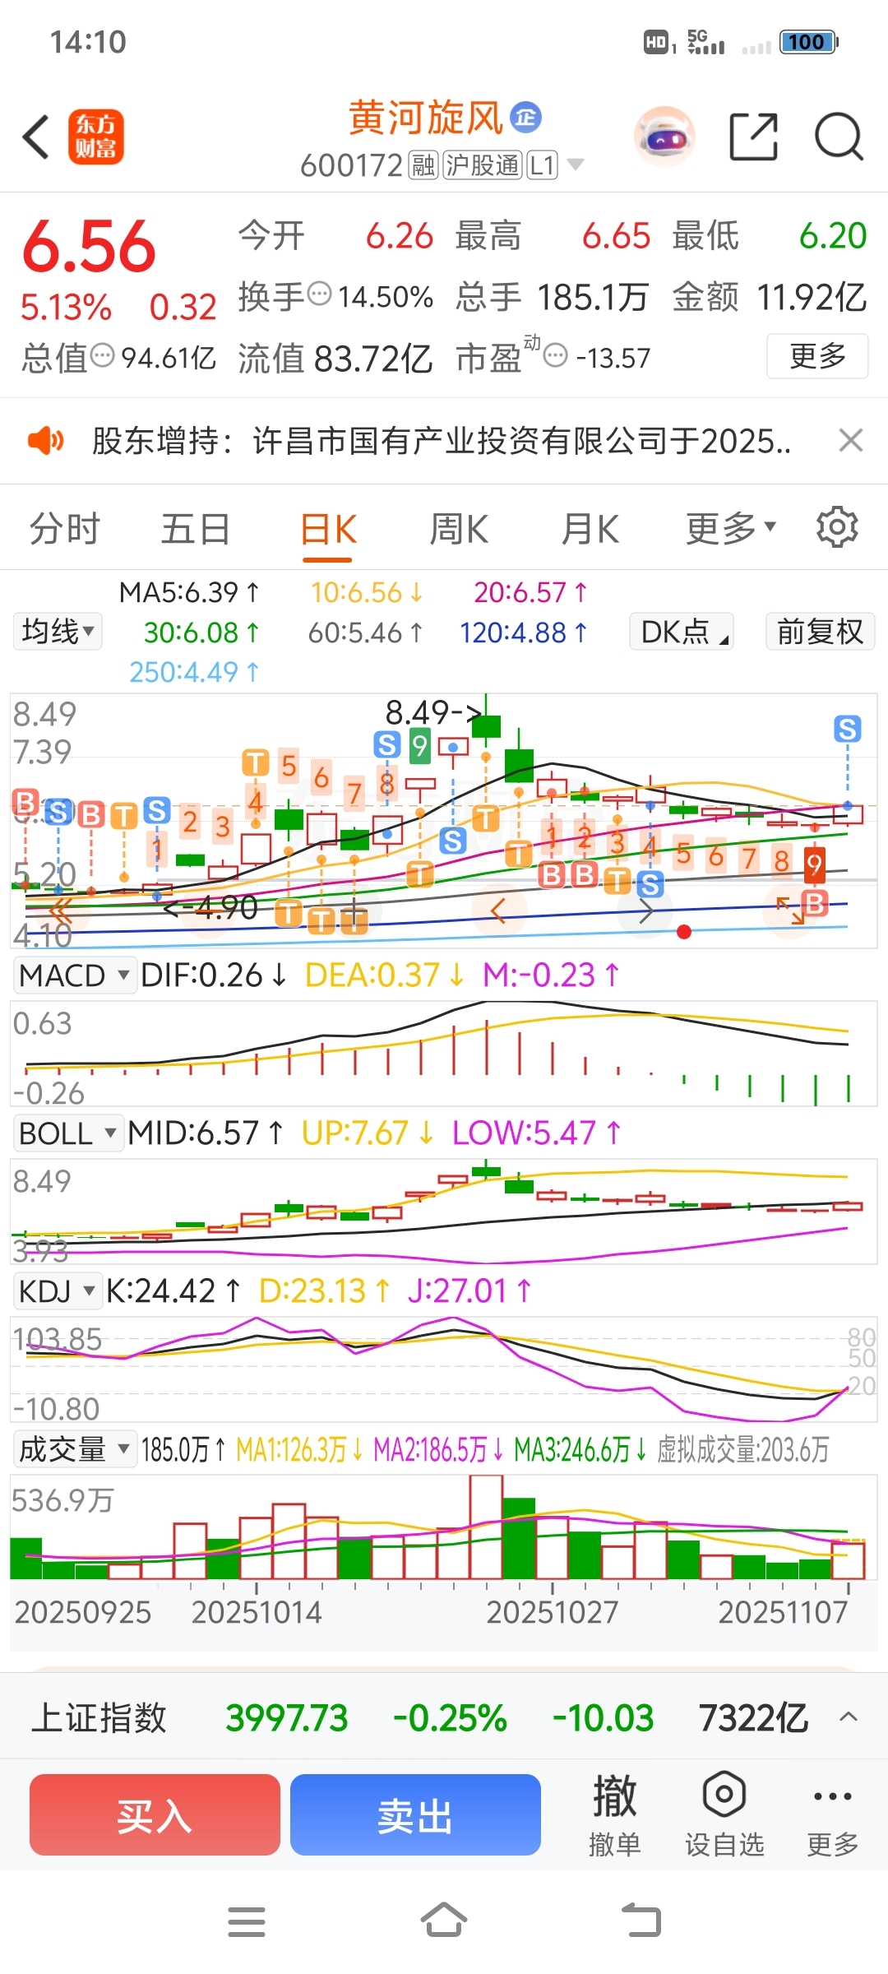Open the 东方财富 logo
This screenshot has height=1974, width=888.
pyautogui.click(x=95, y=137)
